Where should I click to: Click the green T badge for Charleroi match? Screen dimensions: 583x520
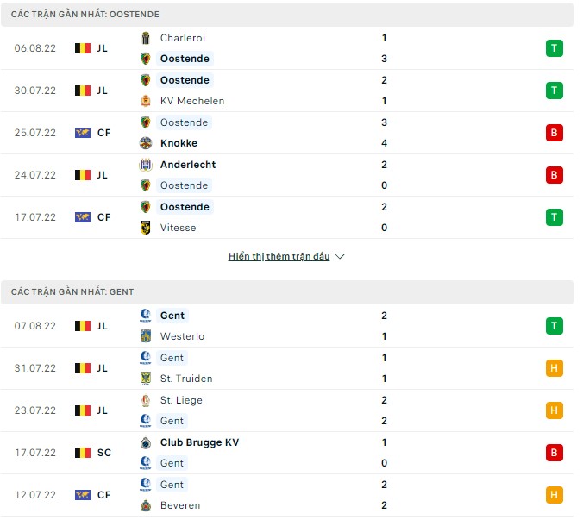coord(555,48)
